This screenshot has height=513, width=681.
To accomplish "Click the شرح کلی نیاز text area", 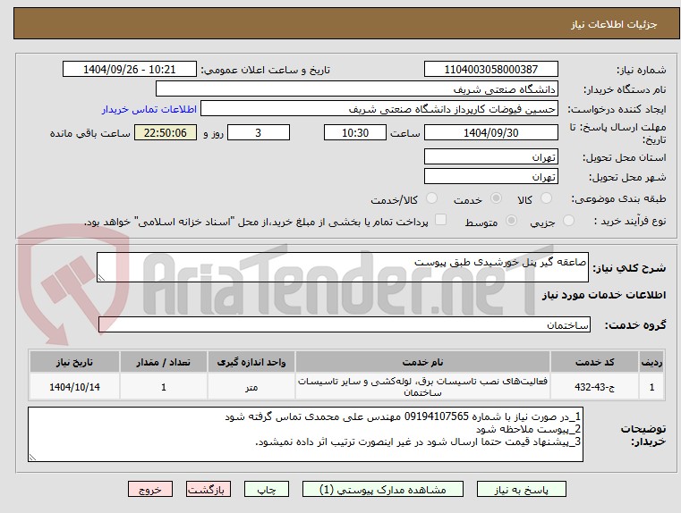I will tap(342, 267).
